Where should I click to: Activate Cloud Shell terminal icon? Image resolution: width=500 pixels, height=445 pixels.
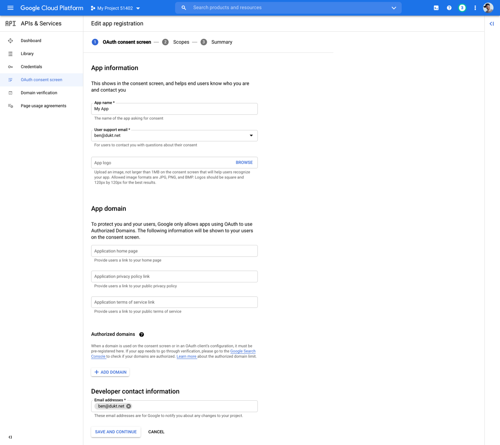[436, 7]
